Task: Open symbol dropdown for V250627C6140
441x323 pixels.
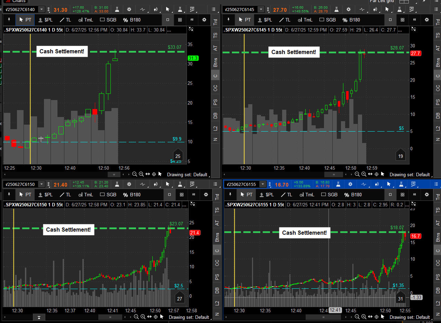Action: [x=42, y=9]
